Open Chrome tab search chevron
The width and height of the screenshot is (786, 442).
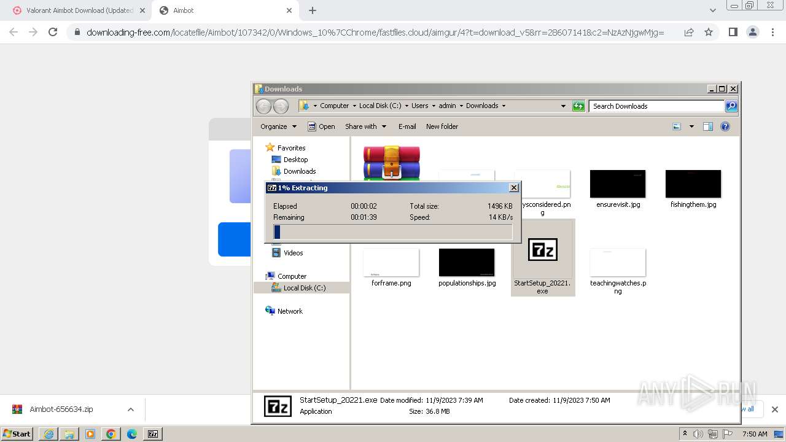point(712,10)
